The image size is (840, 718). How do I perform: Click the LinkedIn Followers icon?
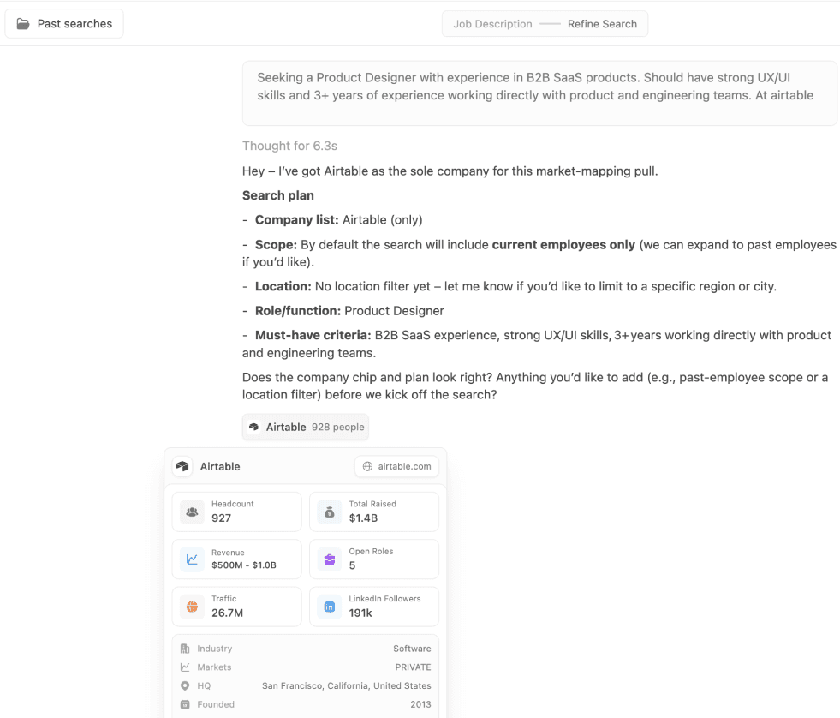[x=330, y=607]
